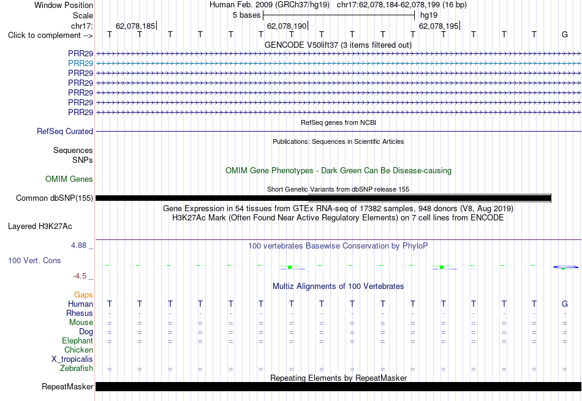Click 100 vertebrates Basewise Conservation by PhyloP title
This screenshot has height=401, width=582.
[338, 246]
